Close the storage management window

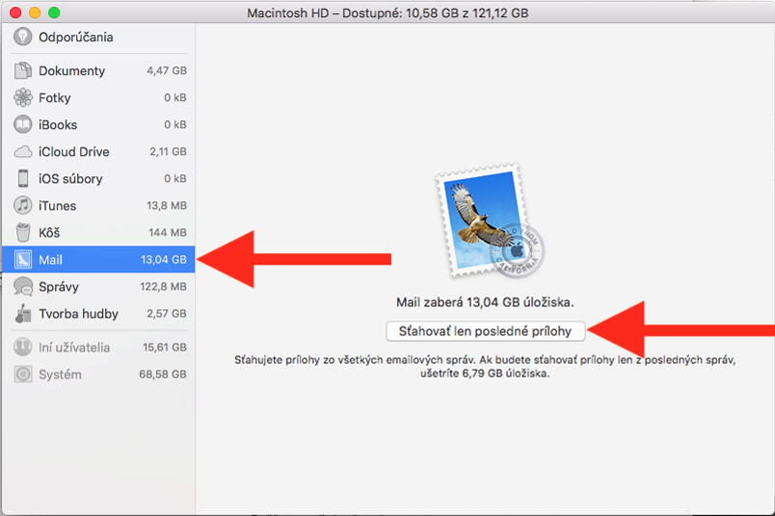(17, 13)
